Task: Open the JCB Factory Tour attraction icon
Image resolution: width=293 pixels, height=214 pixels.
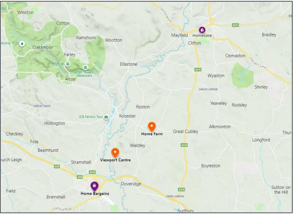Action: tap(106, 117)
